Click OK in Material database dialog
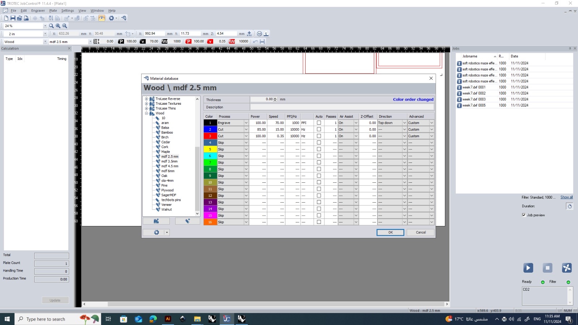Screen dimensions: 578x325 [391, 233]
